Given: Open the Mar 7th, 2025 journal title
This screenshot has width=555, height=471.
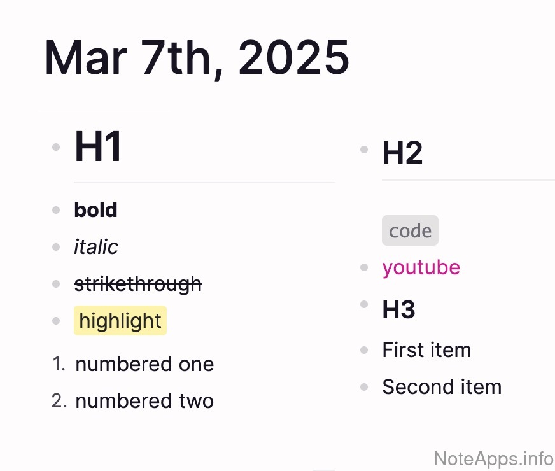Looking at the screenshot, I should click(197, 59).
